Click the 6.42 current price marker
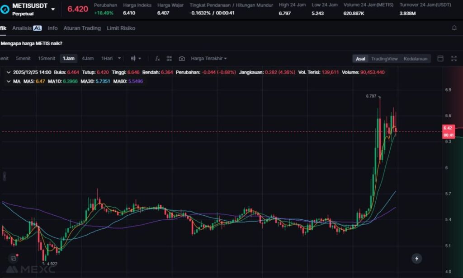The height and width of the screenshot is (278, 463). [x=449, y=128]
